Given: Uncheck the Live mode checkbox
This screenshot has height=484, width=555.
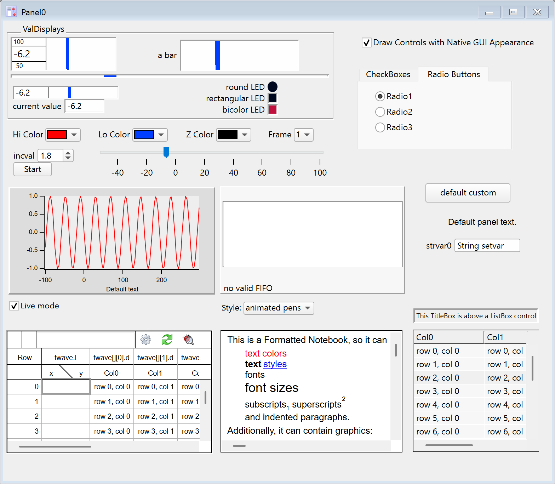Looking at the screenshot, I should pyautogui.click(x=14, y=306).
